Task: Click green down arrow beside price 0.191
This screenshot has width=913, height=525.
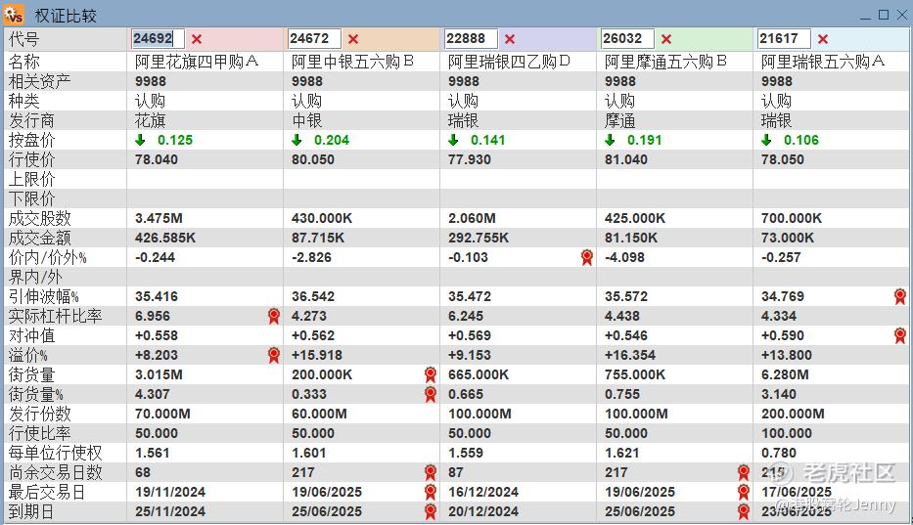Action: (x=610, y=140)
